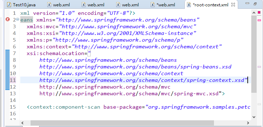The height and width of the screenshot is (127, 263).
Task: Click the vertical scrollbar down arrow
Action: 254,117
